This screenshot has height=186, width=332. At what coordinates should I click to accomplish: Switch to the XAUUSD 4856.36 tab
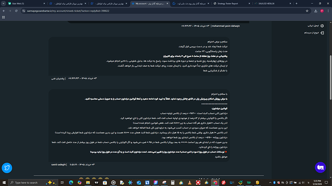(272, 3)
